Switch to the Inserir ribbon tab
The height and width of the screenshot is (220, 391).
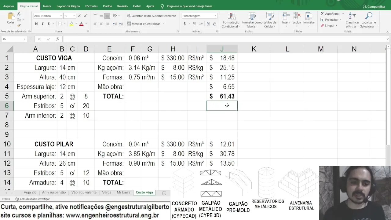pyautogui.click(x=47, y=6)
